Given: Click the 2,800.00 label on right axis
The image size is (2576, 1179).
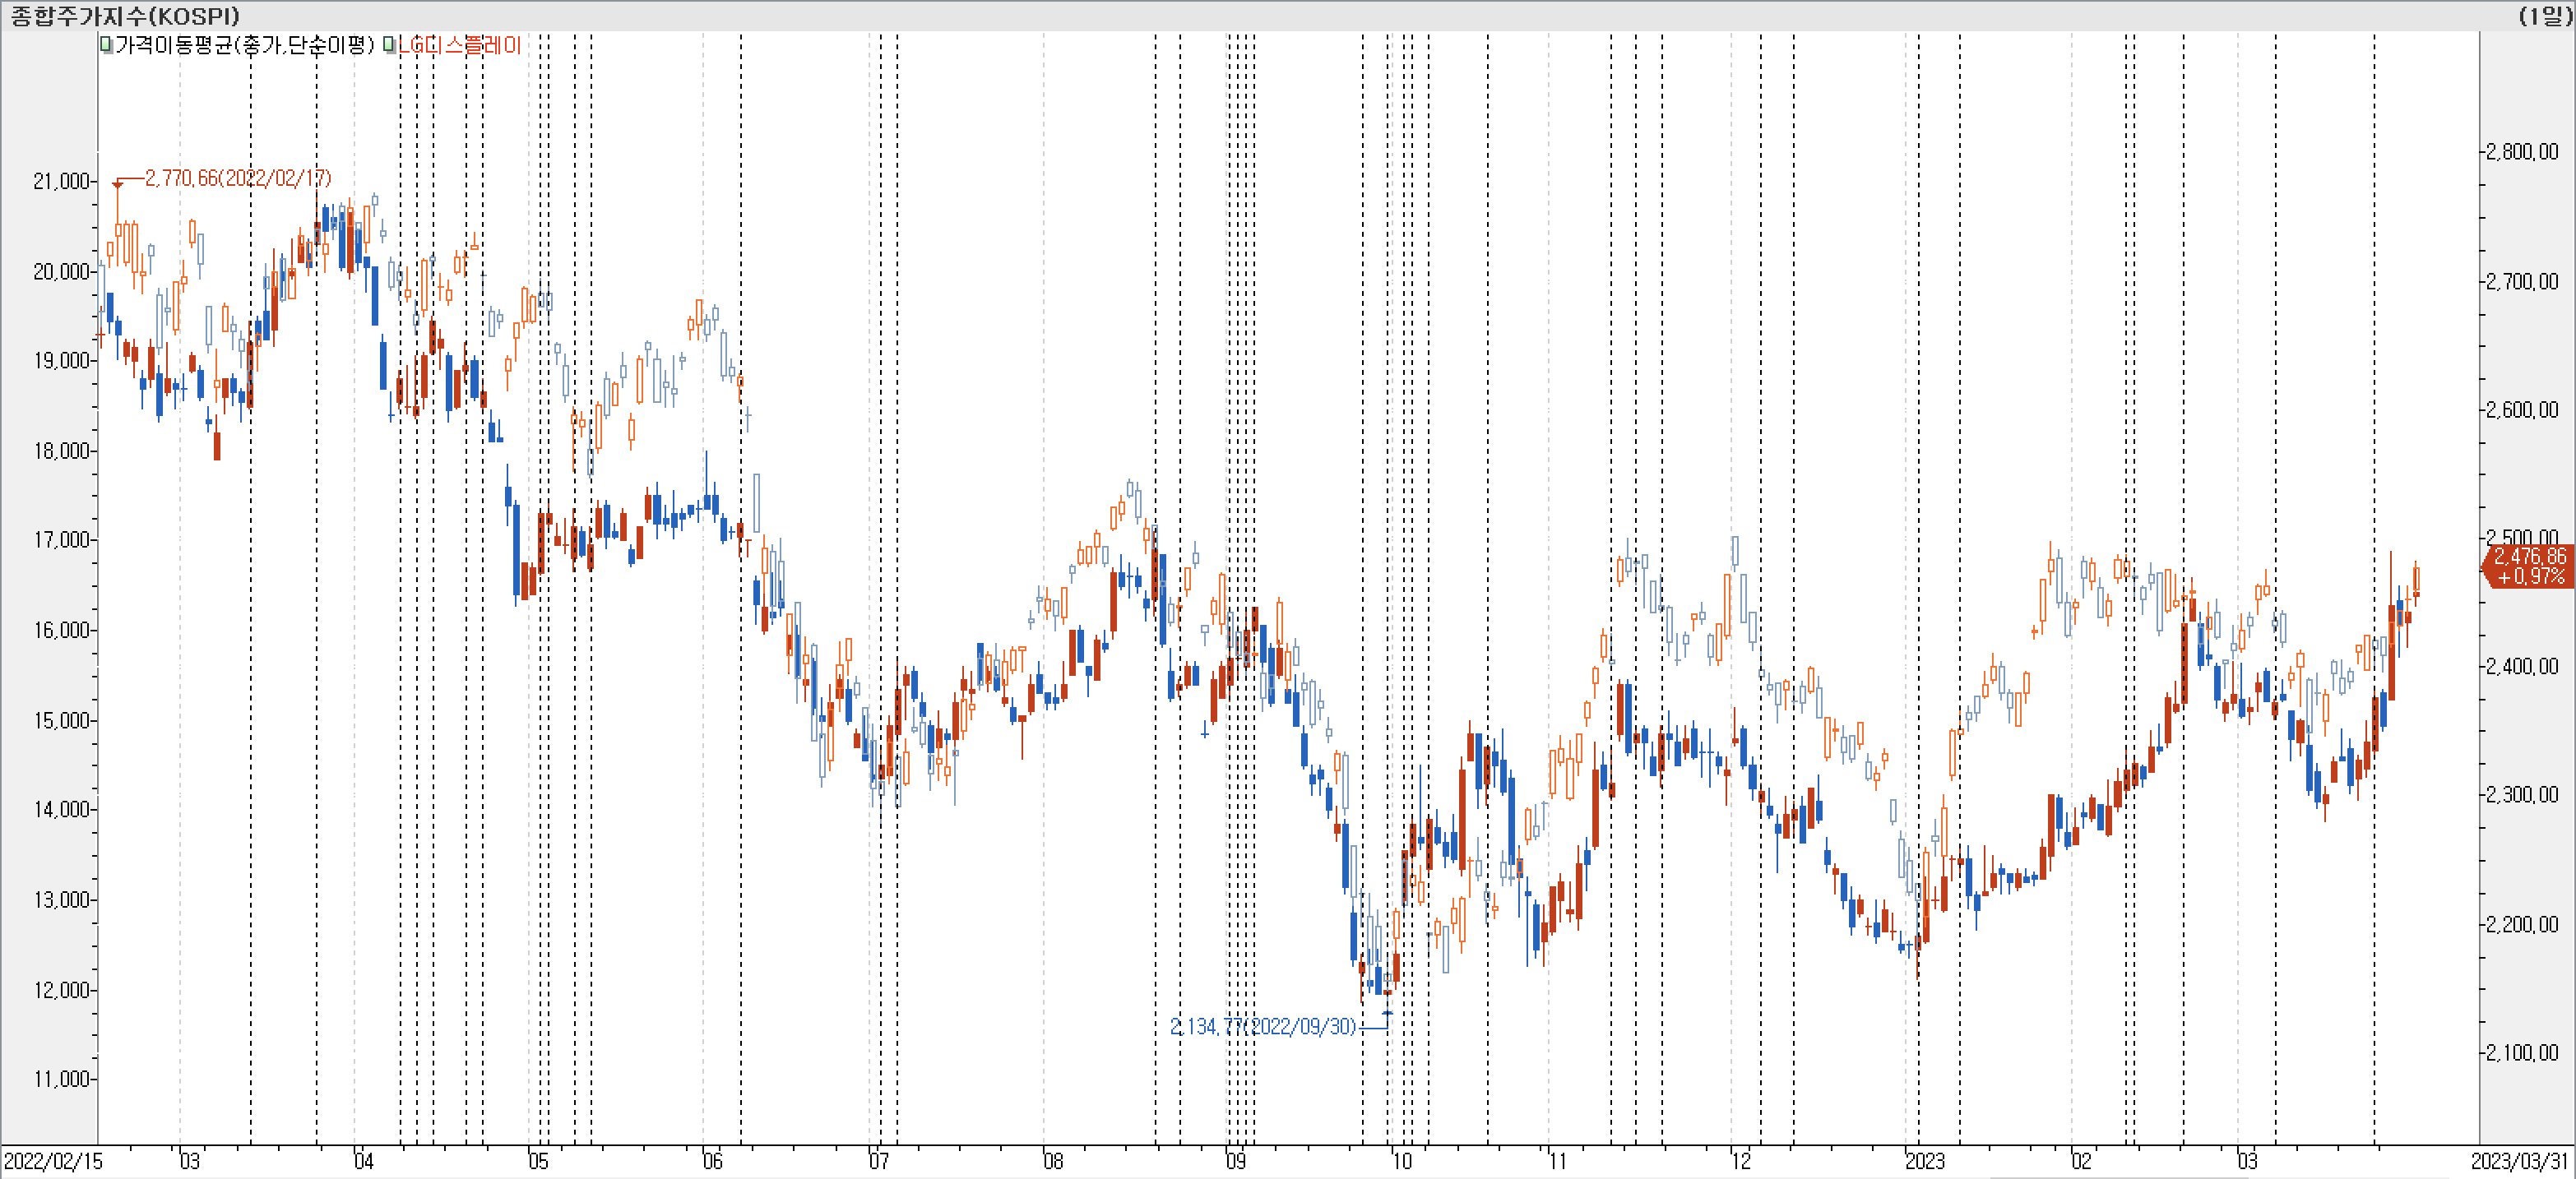Looking at the screenshot, I should (2522, 152).
